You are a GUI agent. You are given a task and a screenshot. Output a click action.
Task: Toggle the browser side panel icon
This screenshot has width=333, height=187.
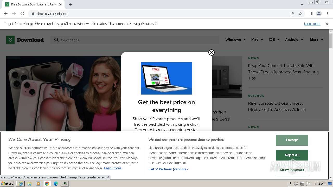click(x=311, y=14)
